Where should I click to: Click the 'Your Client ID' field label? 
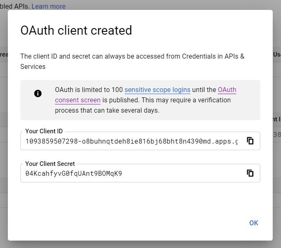tap(44, 131)
